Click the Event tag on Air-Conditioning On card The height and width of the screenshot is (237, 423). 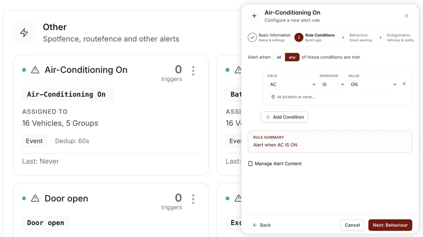click(x=34, y=141)
